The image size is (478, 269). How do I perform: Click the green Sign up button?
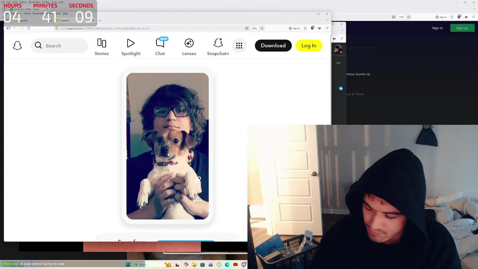pyautogui.click(x=462, y=28)
